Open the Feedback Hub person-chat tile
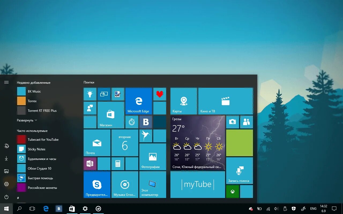The height and width of the screenshot is (214, 343). pos(90,108)
